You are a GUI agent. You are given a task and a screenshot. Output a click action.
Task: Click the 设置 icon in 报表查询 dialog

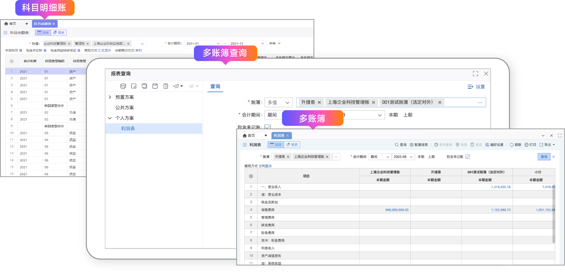470,87
